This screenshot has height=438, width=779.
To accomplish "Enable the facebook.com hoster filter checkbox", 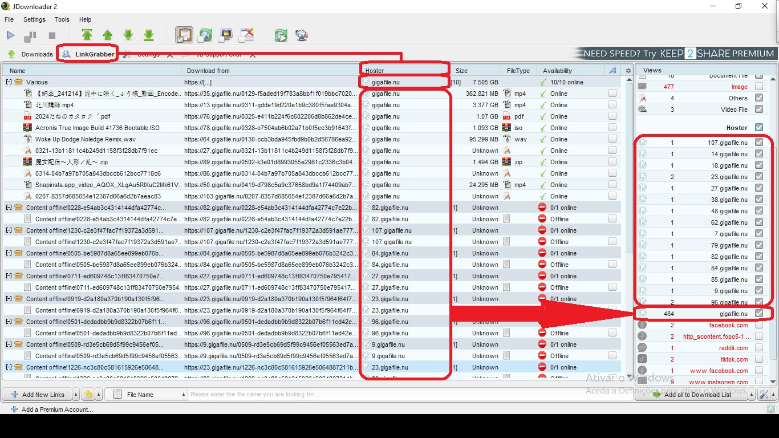I will point(758,325).
